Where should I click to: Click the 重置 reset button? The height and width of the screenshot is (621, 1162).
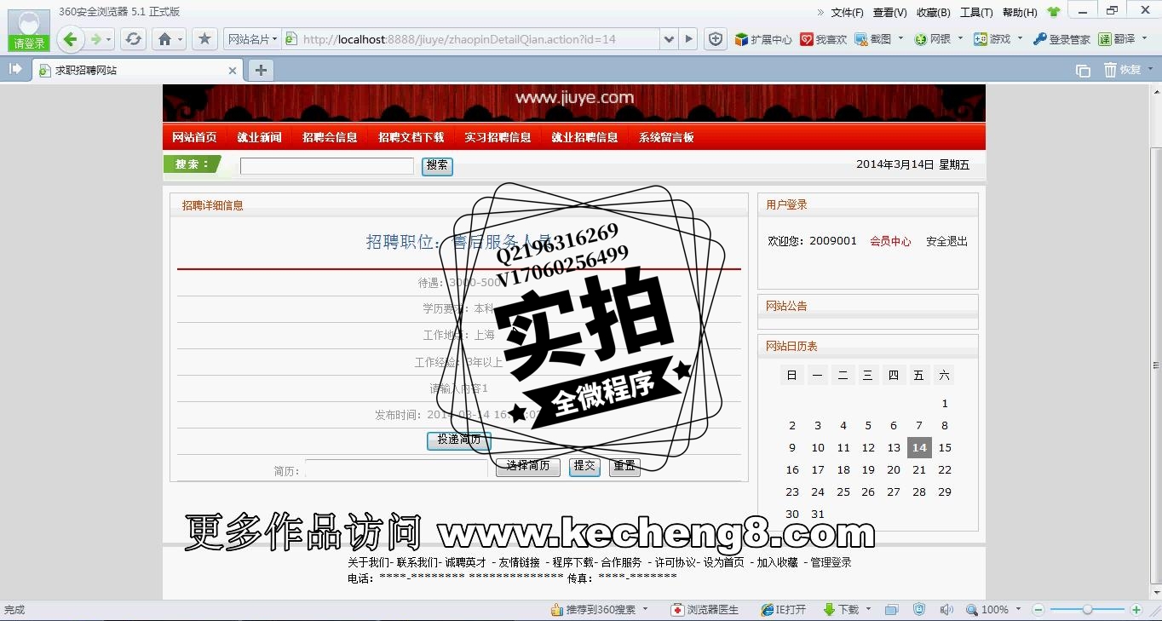[624, 467]
